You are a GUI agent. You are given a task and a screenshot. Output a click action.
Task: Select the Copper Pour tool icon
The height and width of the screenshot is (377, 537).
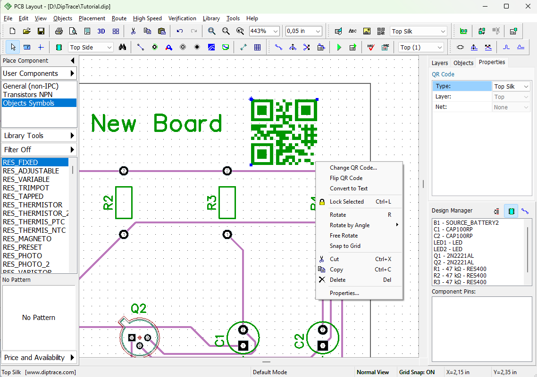[x=211, y=47]
